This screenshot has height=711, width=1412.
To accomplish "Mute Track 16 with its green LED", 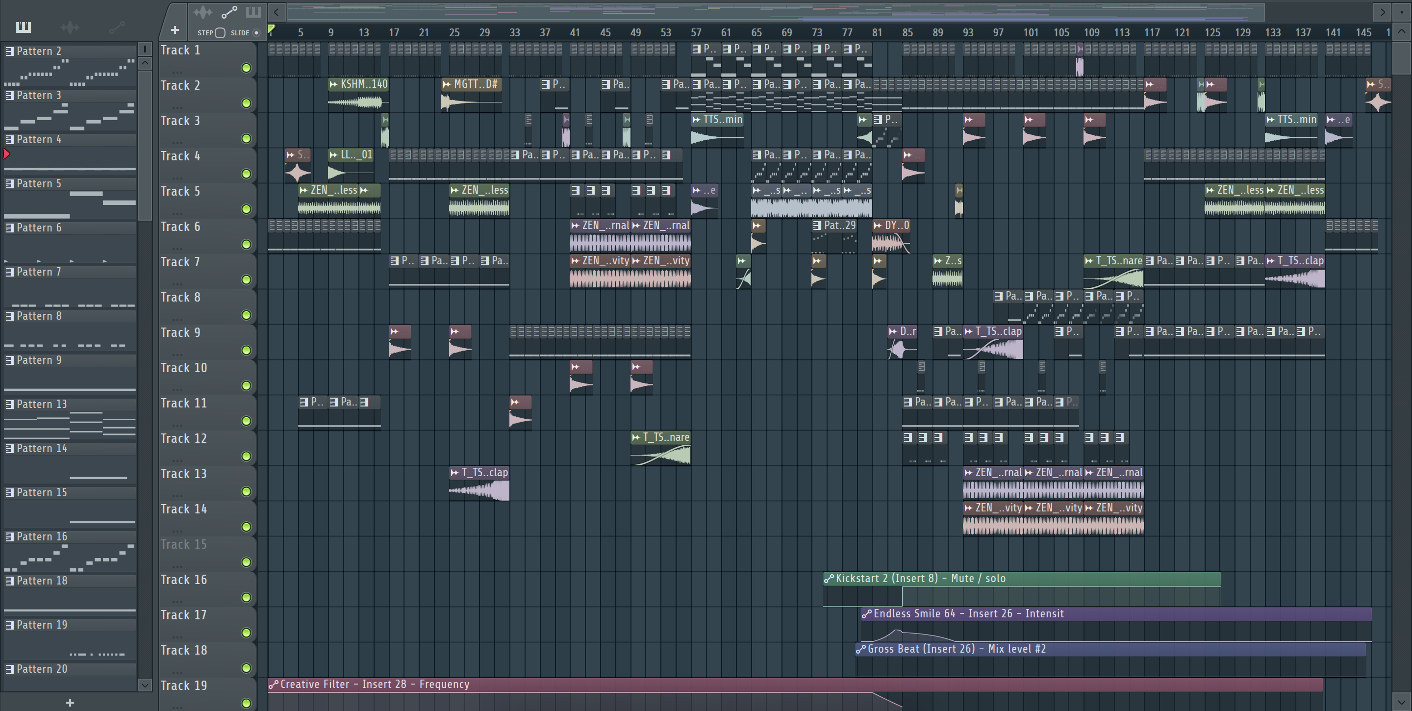I will (246, 598).
